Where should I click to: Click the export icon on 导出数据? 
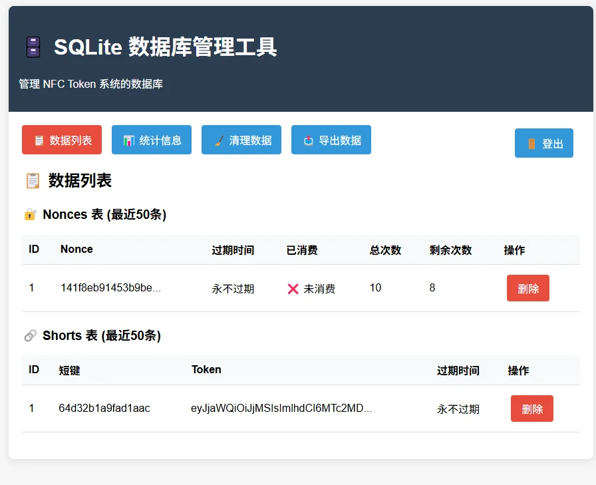pyautogui.click(x=308, y=140)
